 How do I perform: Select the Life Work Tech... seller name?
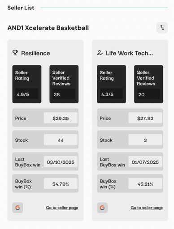(129, 53)
